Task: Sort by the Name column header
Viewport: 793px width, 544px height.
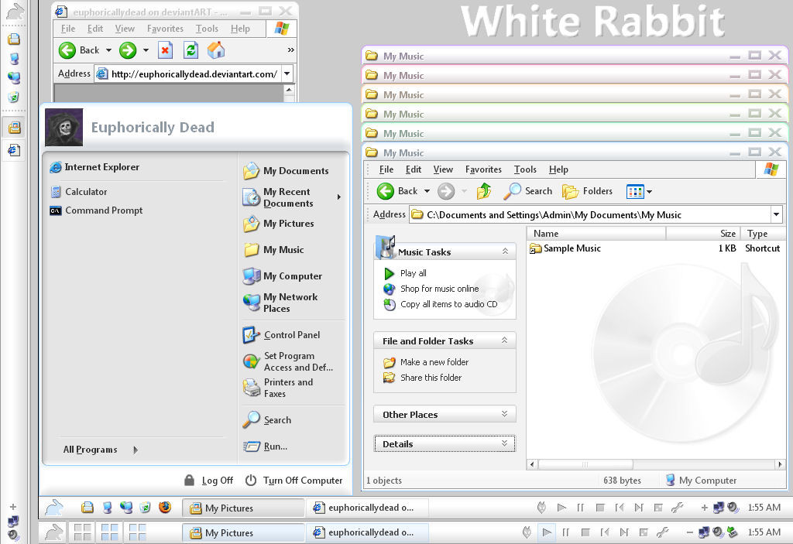Action: pyautogui.click(x=596, y=233)
